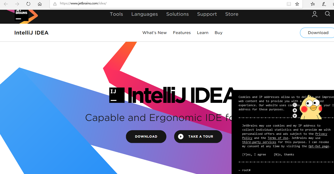
Task: Click the black DOWNLOAD button
Action: [x=146, y=136]
